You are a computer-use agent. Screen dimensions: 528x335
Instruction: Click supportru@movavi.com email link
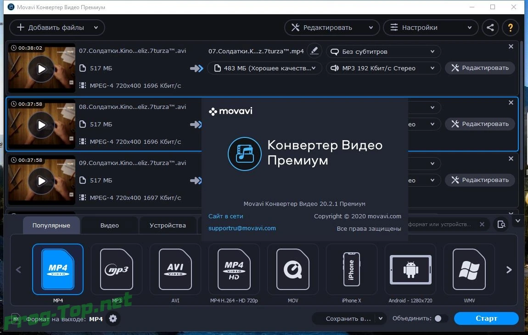point(242,228)
